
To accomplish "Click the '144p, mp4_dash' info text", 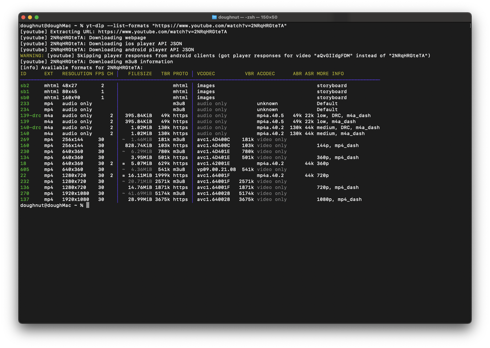I will (338, 145).
